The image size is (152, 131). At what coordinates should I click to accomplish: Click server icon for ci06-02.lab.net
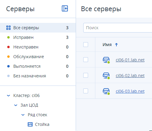[x=106, y=76]
